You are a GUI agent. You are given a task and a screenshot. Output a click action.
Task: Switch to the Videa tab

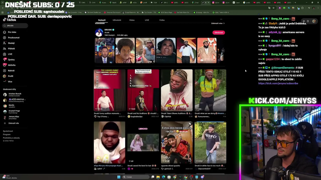coord(132,20)
